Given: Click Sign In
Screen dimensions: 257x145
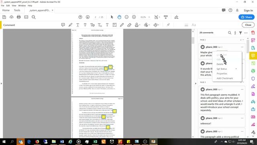Looking at the screenshot, I should [248, 10].
